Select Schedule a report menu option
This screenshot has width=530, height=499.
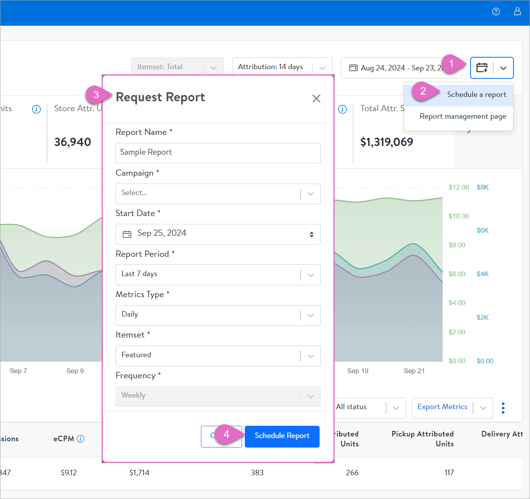click(x=476, y=95)
